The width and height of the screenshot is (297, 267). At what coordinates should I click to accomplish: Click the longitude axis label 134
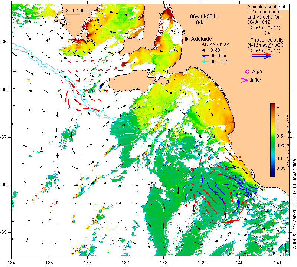(x=12, y=263)
